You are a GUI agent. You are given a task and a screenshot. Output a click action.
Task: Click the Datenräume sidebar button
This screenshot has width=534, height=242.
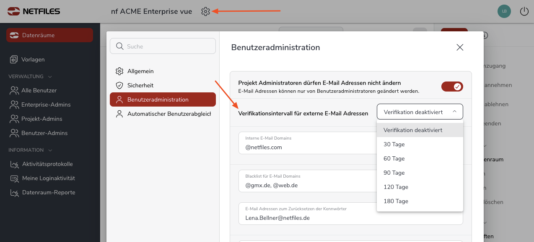tap(49, 35)
